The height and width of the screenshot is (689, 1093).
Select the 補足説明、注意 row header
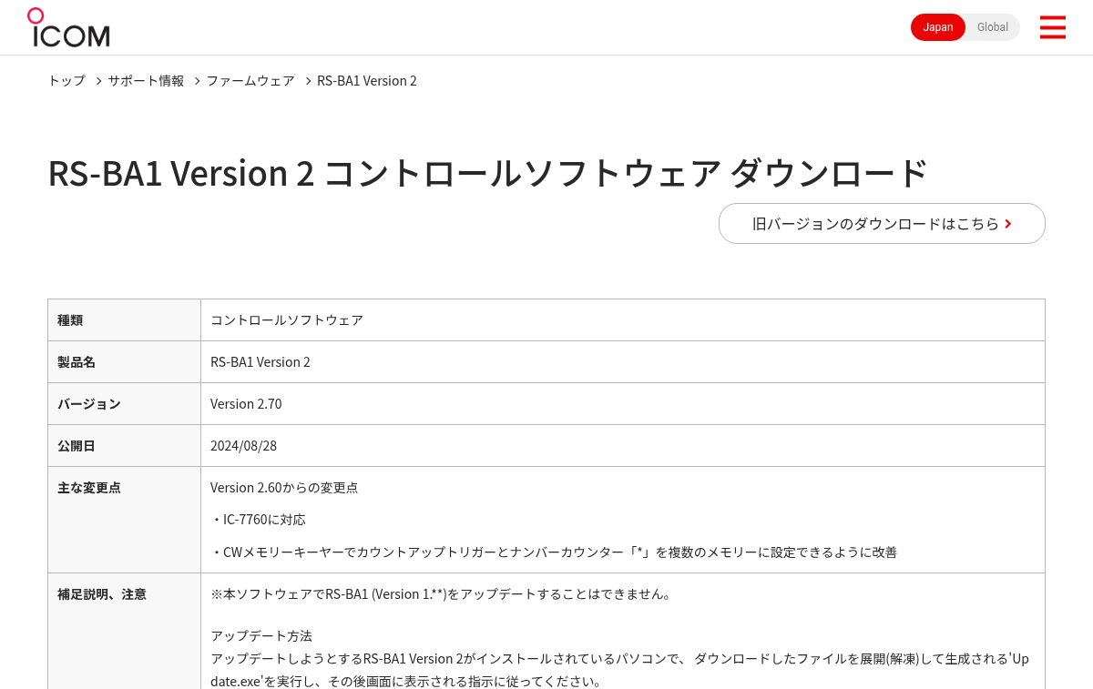(124, 631)
